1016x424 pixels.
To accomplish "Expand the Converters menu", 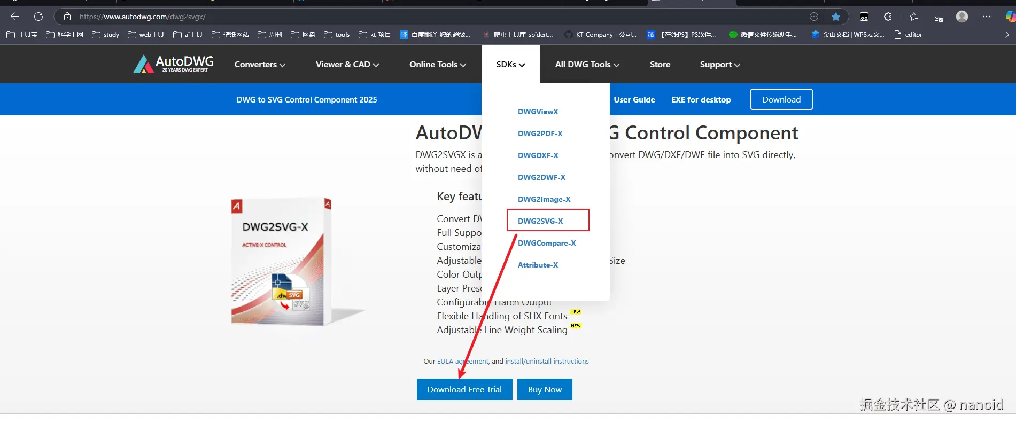I will [260, 65].
